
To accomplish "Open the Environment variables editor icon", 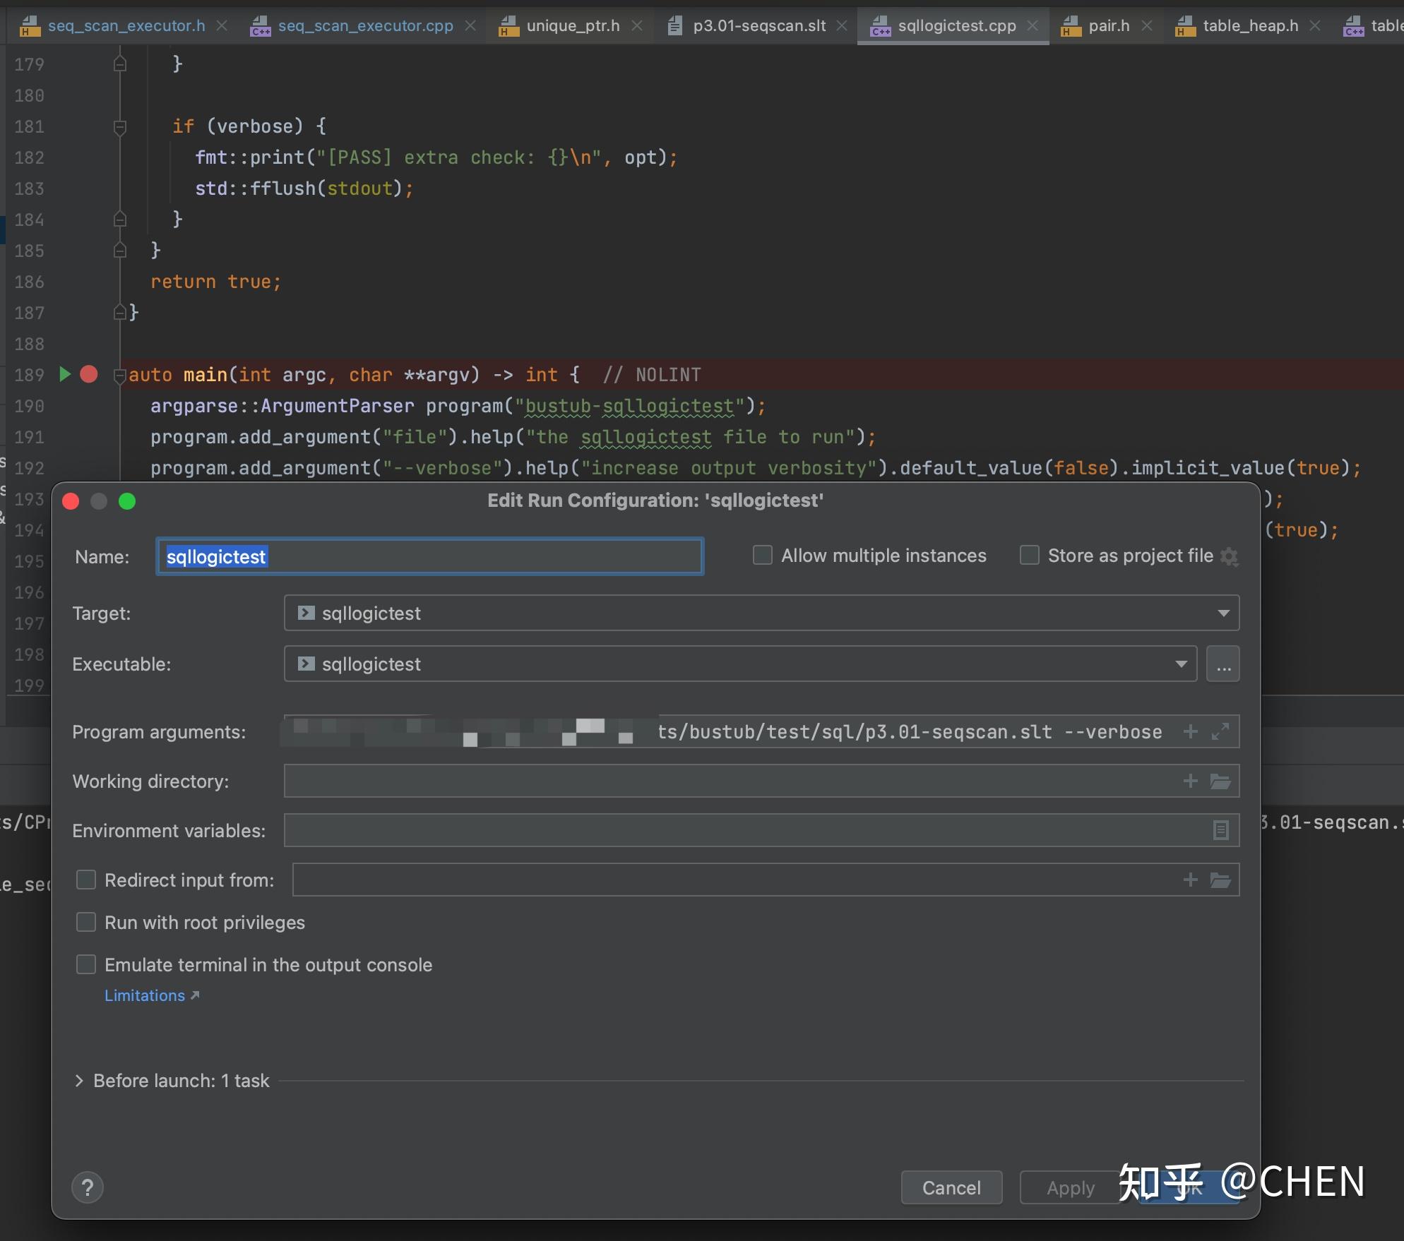I will coord(1221,830).
